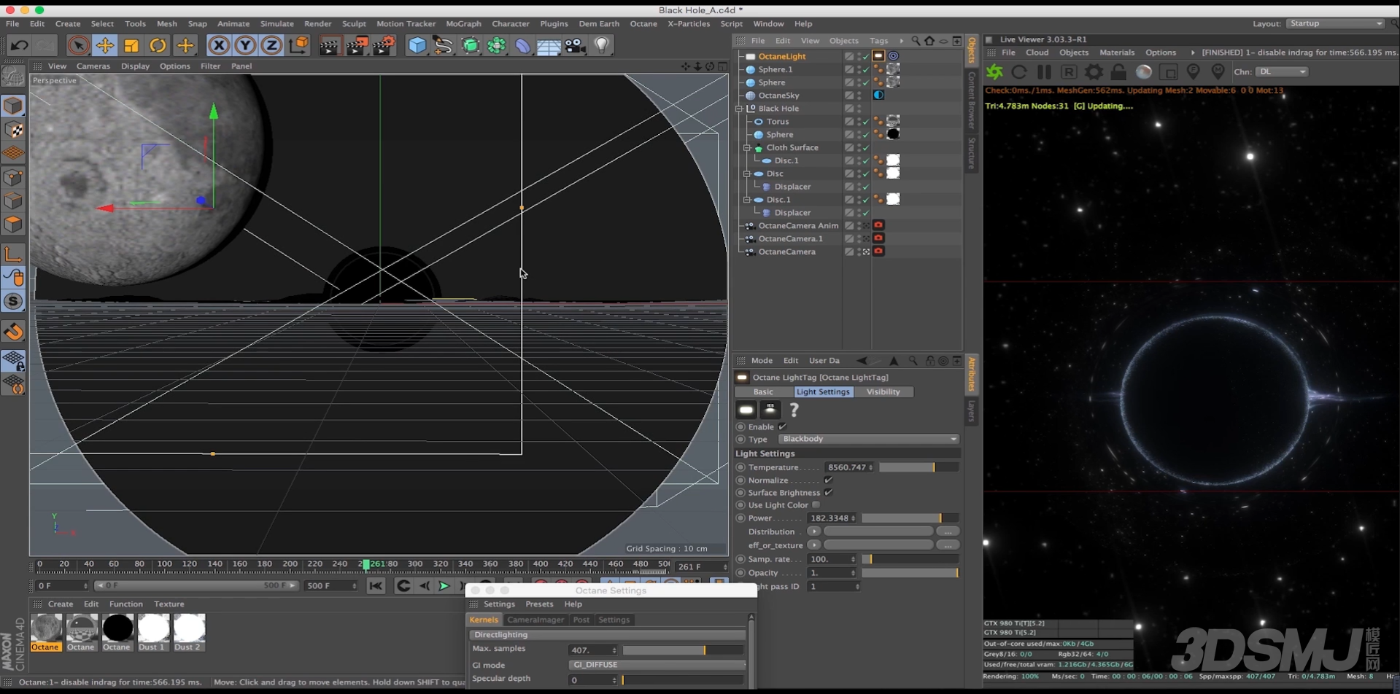Select the Live Selection arrow tool
Screen dimensions: 1400x694
pos(78,45)
